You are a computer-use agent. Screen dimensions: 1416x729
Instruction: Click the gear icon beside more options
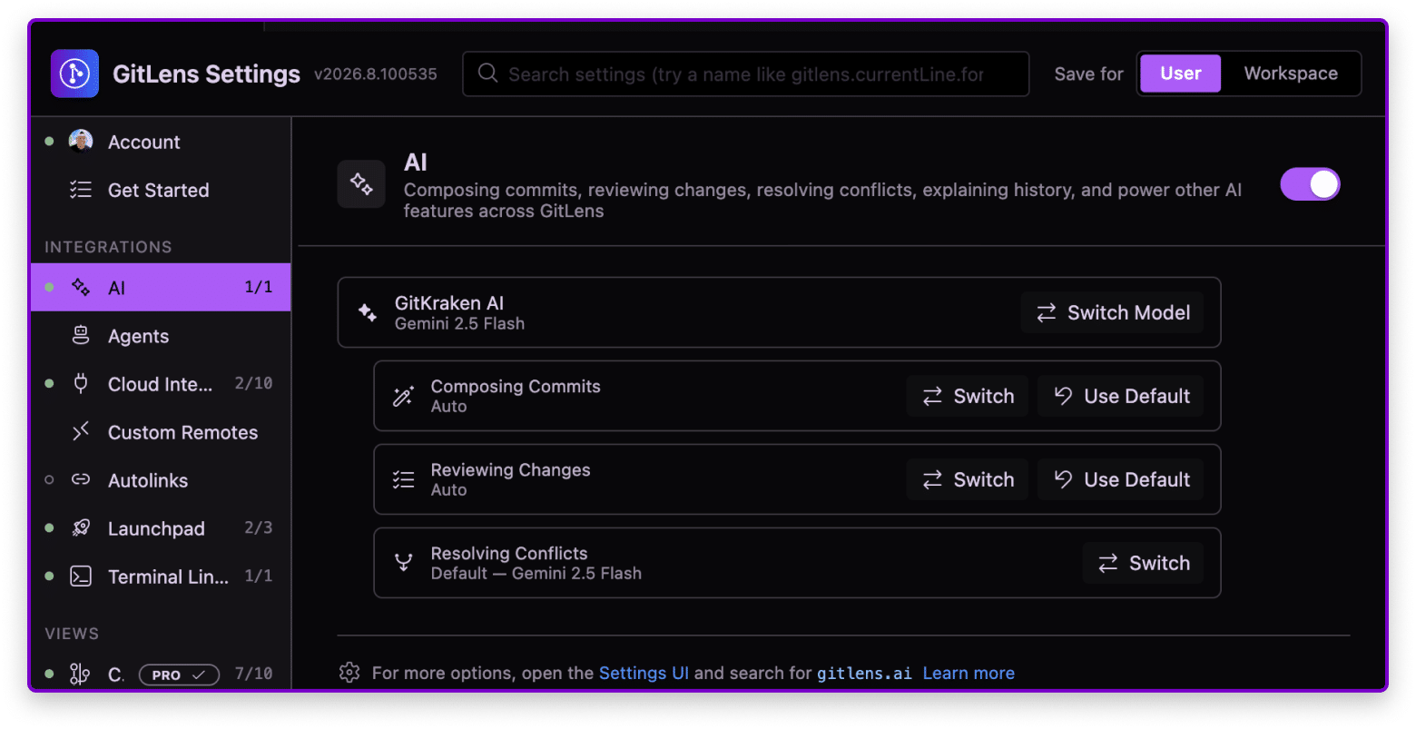coord(349,673)
